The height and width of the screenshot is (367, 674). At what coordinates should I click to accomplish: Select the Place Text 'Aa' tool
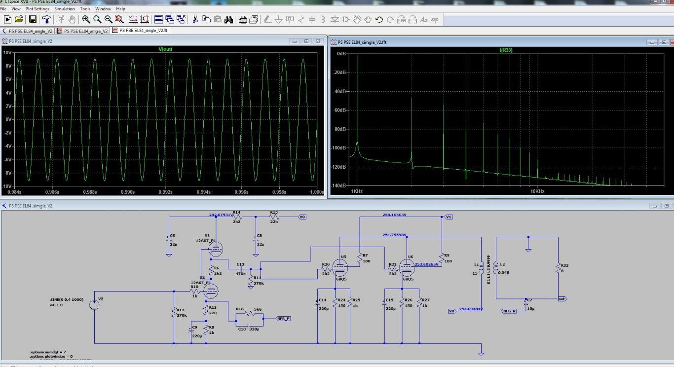[424, 19]
